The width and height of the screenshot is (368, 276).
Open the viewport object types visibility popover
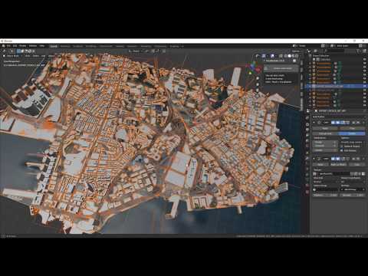tap(258, 56)
